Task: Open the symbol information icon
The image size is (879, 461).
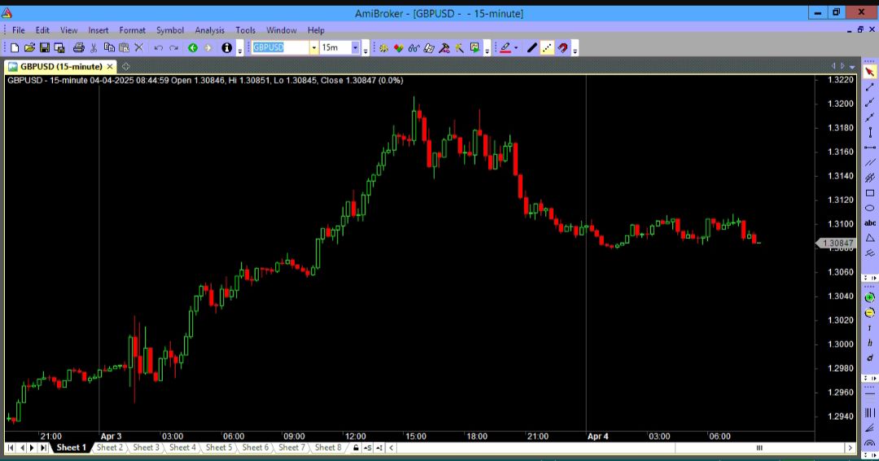Action: click(226, 48)
